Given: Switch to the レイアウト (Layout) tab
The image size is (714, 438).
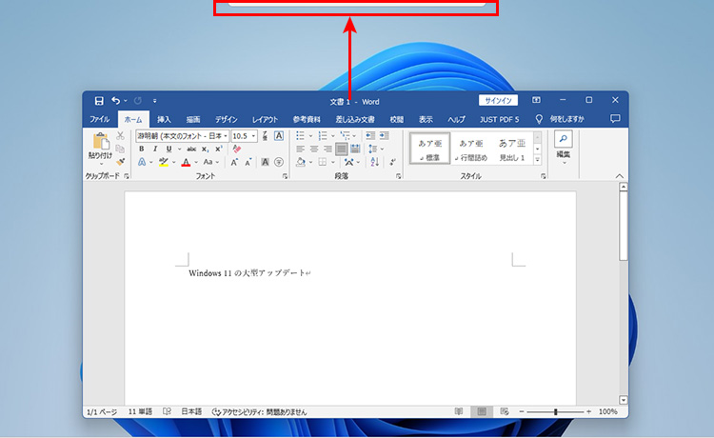Looking at the screenshot, I should point(265,119).
